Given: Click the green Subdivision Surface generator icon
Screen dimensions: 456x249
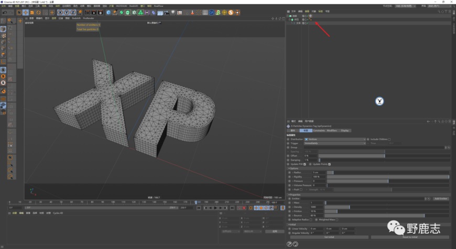Looking at the screenshot, I should 121,13.
